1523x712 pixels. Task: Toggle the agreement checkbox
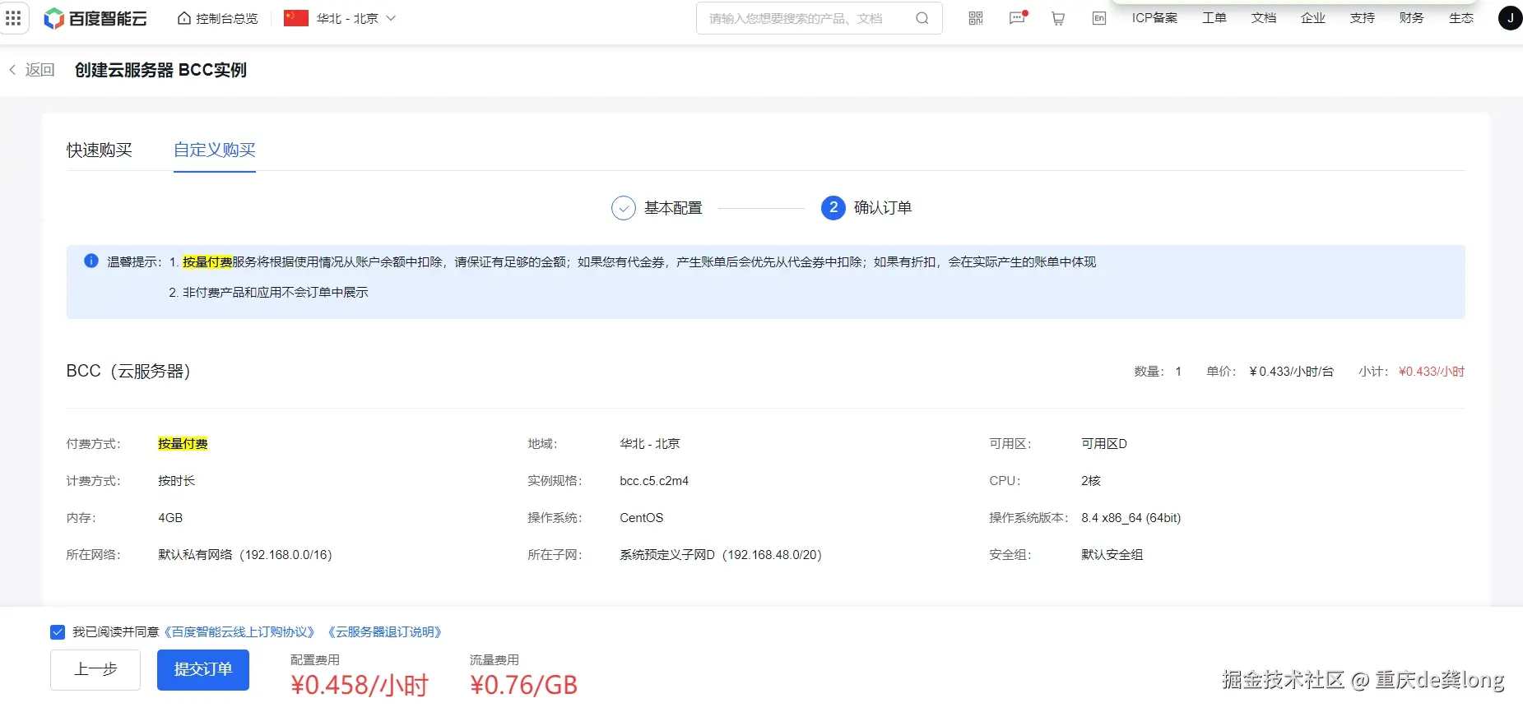click(58, 632)
